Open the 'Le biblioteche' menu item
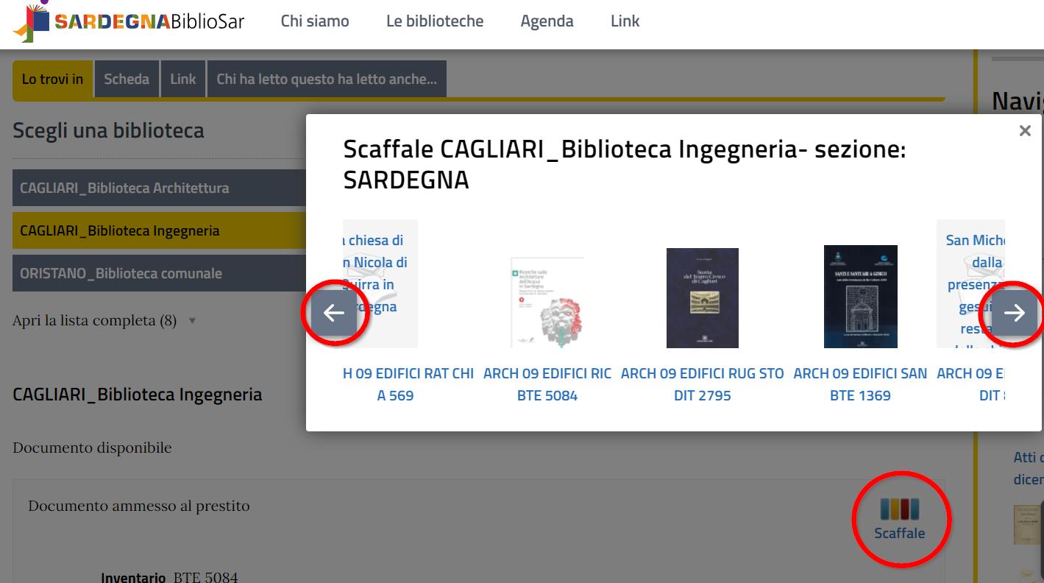 (435, 21)
